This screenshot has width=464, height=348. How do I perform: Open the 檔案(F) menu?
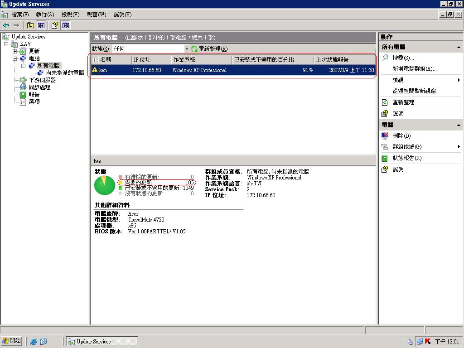point(20,14)
